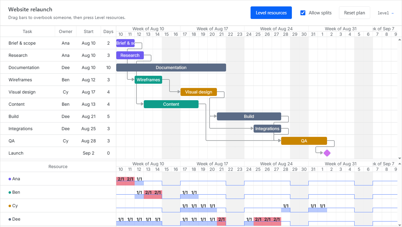Select the Research task name

(18, 55)
